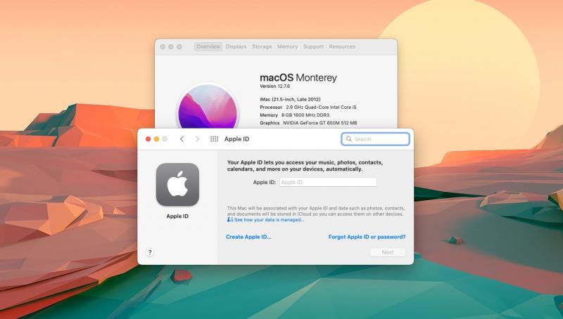Select the Overview tab
The image size is (563, 319).
[x=208, y=46]
